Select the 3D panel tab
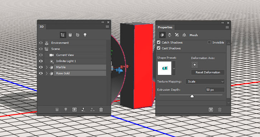The image size is (260, 137). coord(42,27)
